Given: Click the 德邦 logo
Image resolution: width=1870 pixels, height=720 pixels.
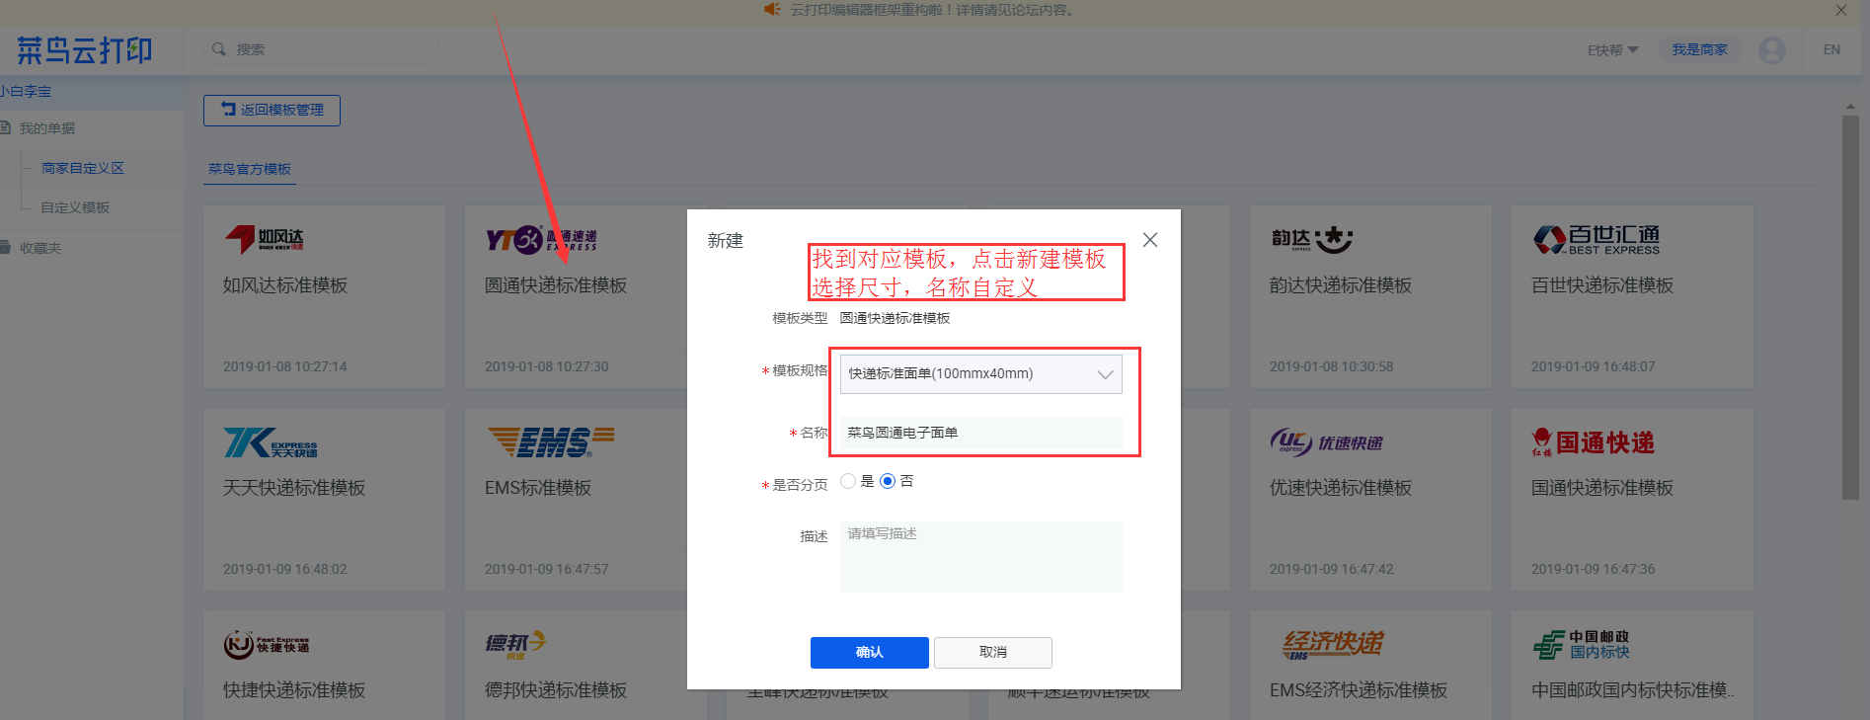Looking at the screenshot, I should point(515,645).
